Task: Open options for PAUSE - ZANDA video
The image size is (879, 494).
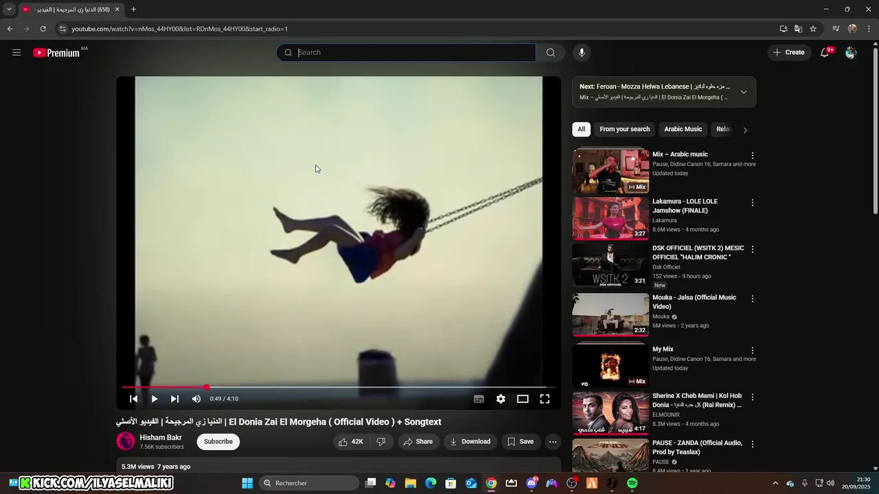Action: (753, 444)
